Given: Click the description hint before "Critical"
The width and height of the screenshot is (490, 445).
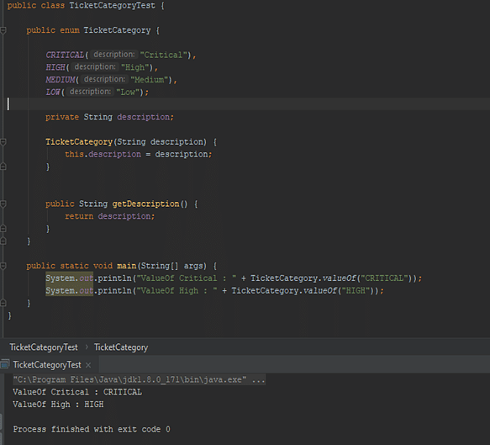Looking at the screenshot, I should (x=114, y=55).
